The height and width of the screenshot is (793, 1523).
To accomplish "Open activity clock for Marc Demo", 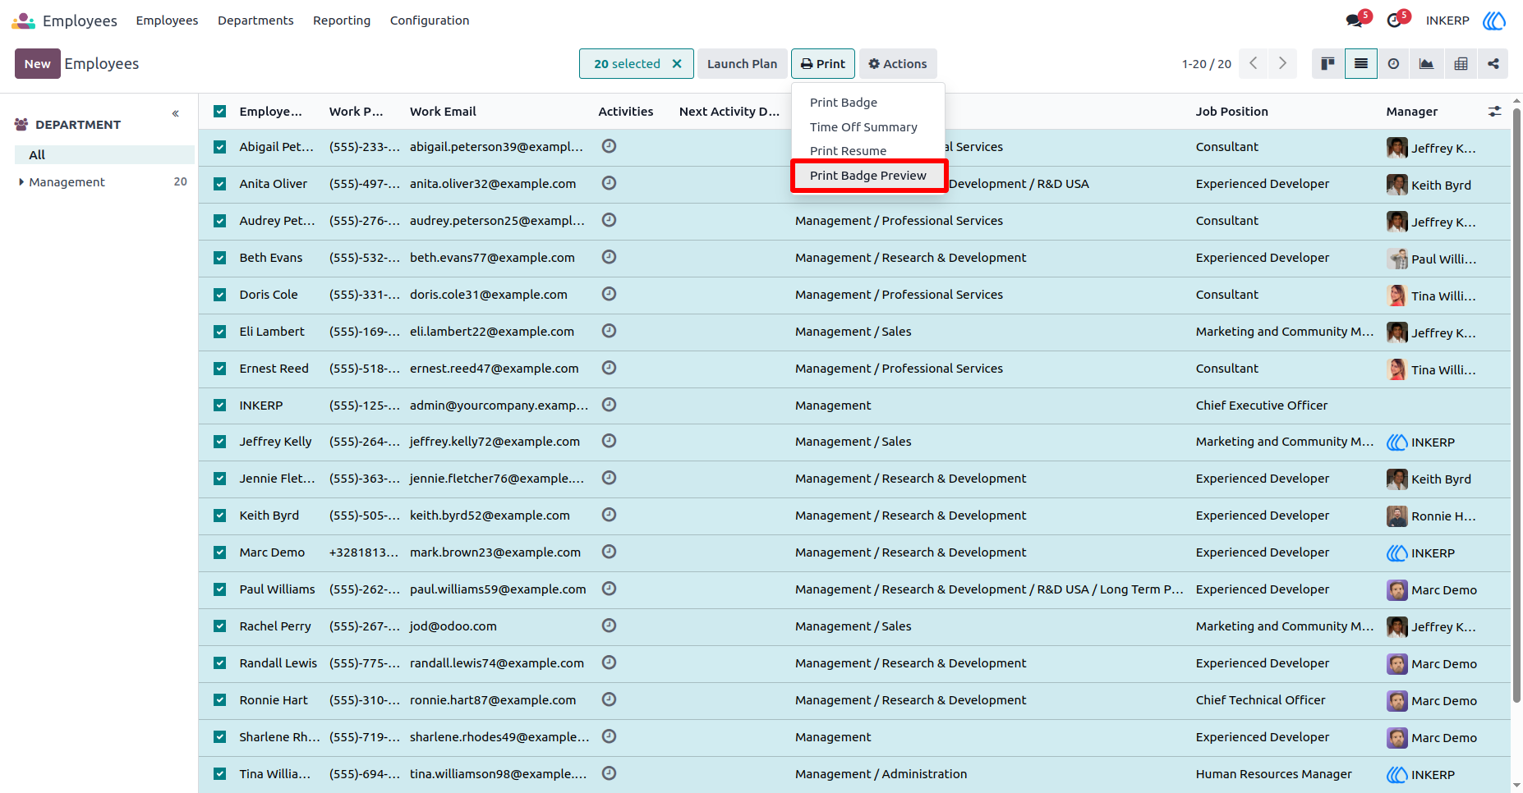I will pyautogui.click(x=609, y=552).
